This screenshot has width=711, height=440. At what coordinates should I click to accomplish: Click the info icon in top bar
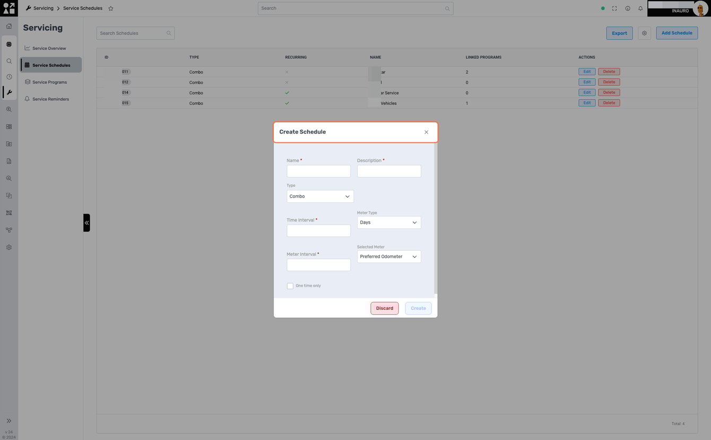click(628, 8)
